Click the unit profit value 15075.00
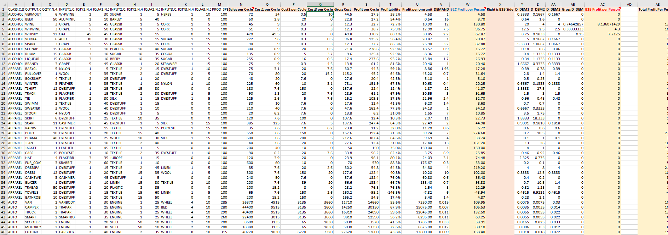 coord(417,207)
